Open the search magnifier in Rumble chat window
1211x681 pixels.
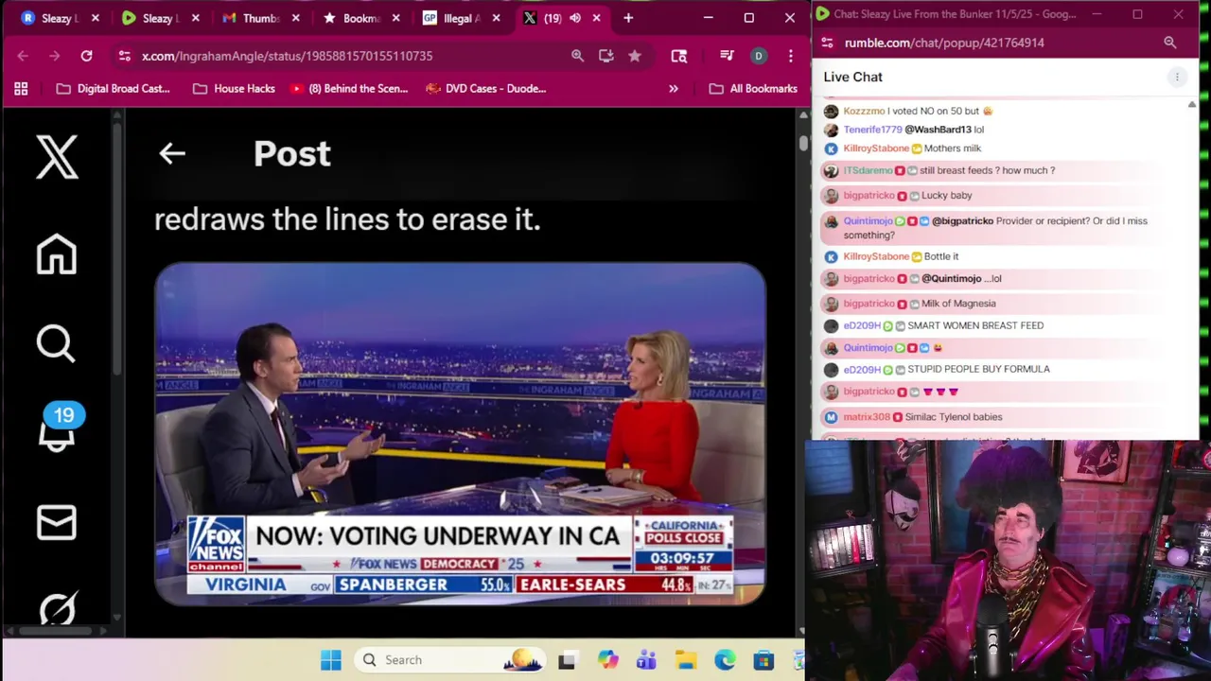[x=1169, y=43]
